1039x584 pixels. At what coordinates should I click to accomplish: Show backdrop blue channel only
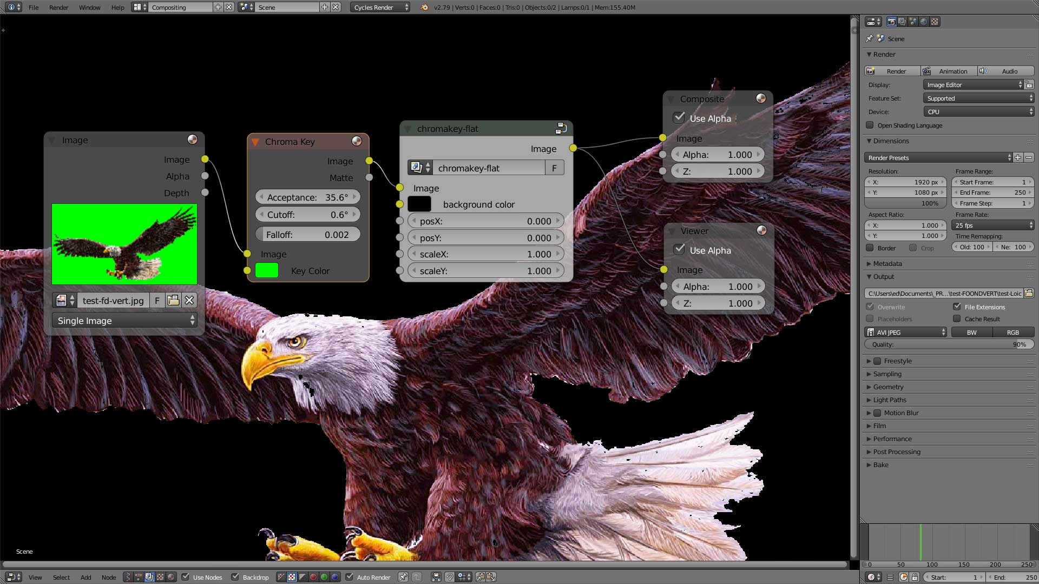pos(334,577)
